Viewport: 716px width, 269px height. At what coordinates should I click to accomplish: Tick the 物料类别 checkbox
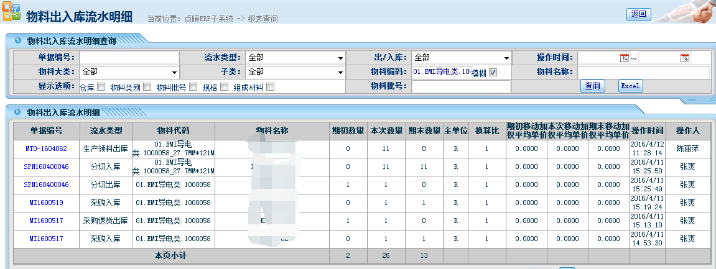(147, 87)
